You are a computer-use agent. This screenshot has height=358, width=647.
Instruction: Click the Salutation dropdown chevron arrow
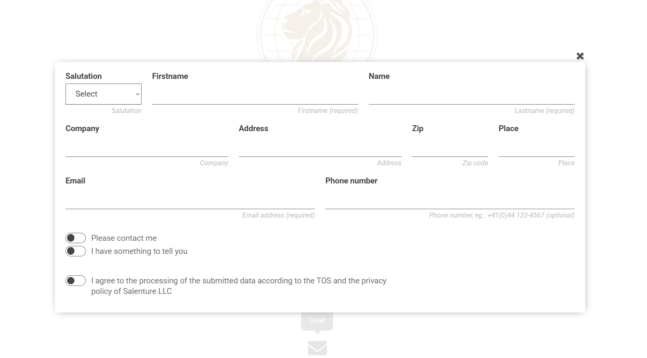coord(137,94)
